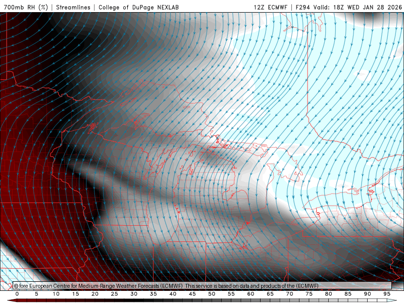404x303 pixels.
Task: Click the "Streamlines" header label
Action: click(73, 7)
